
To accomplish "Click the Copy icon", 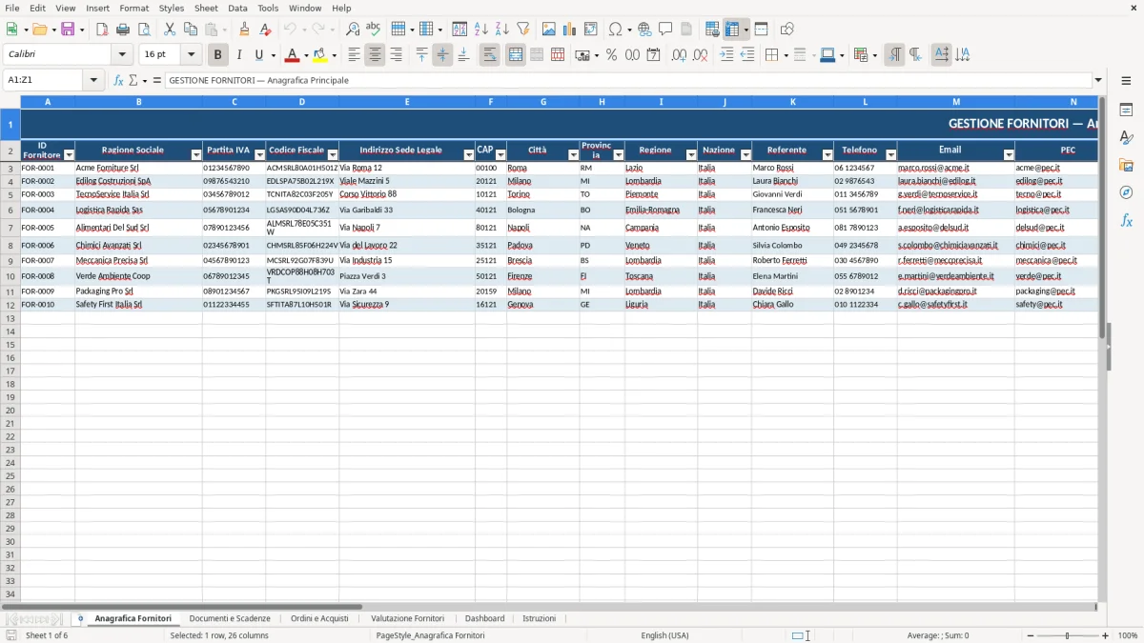I will [191, 30].
